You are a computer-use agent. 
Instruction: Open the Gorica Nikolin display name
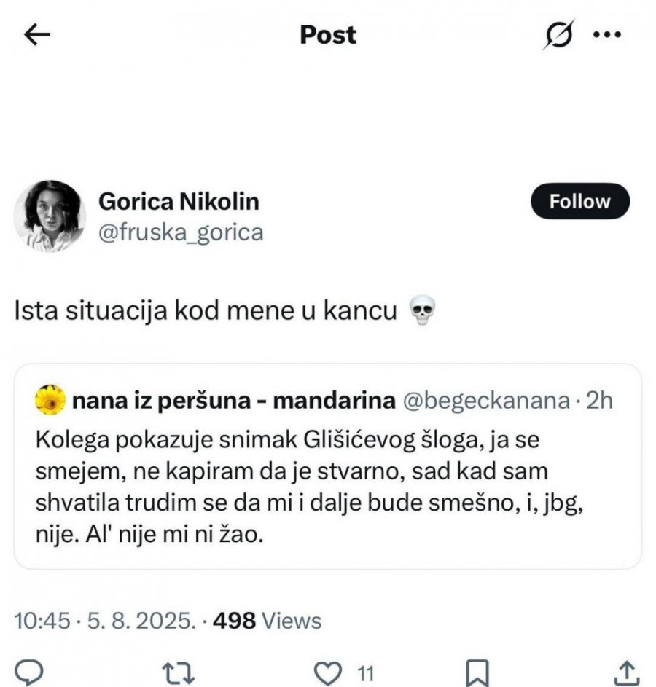pyautogui.click(x=179, y=200)
